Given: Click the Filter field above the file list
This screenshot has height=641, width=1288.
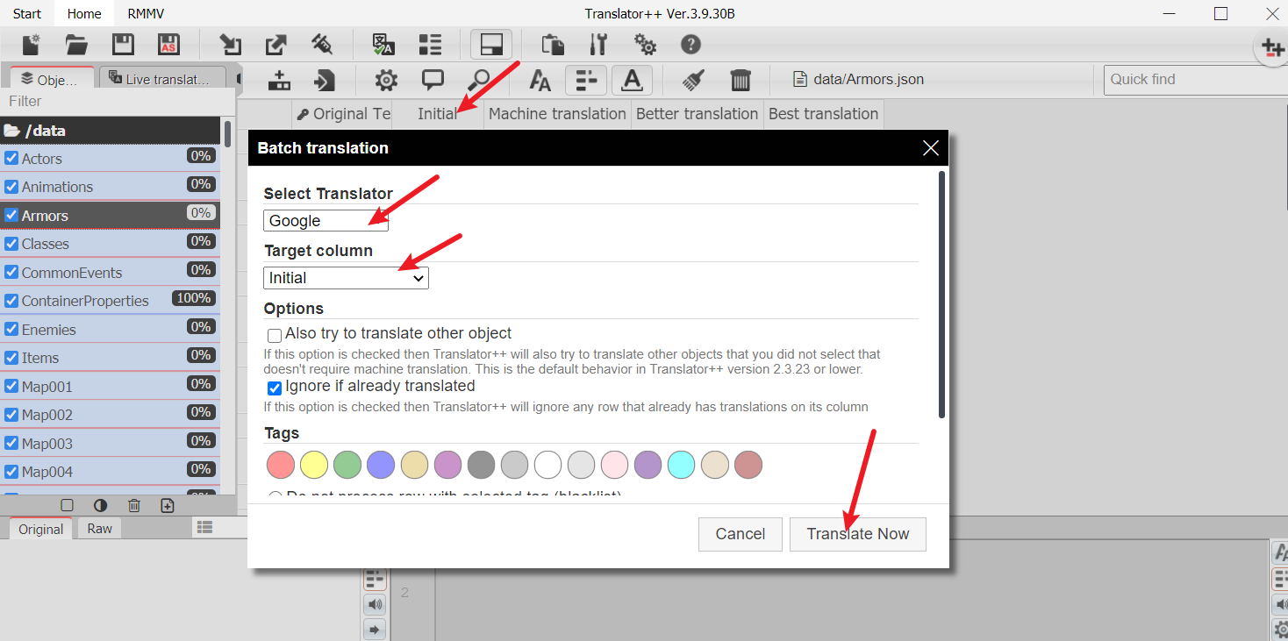Looking at the screenshot, I should (x=118, y=102).
